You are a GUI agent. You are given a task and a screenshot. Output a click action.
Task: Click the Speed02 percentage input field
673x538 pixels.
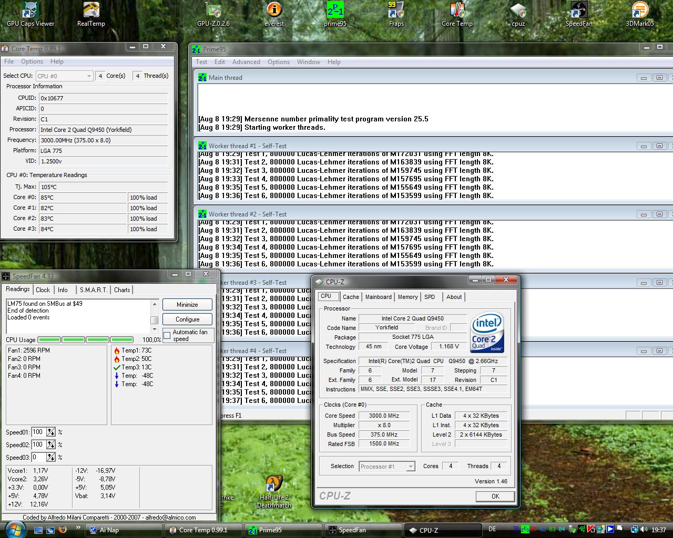click(x=38, y=444)
